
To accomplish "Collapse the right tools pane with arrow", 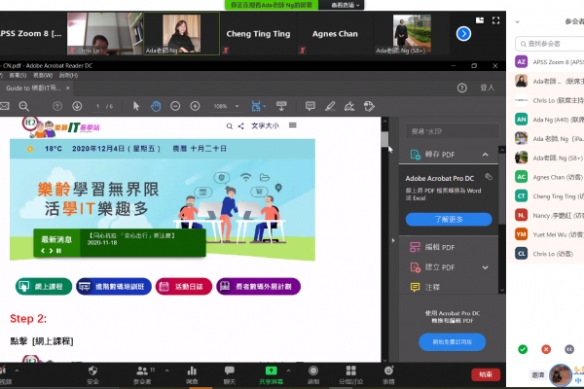I will pyautogui.click(x=393, y=240).
